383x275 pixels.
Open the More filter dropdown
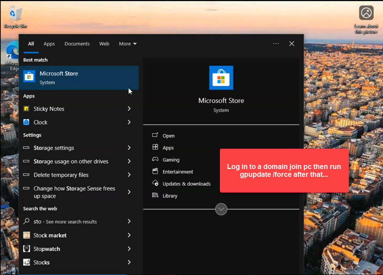pos(128,44)
